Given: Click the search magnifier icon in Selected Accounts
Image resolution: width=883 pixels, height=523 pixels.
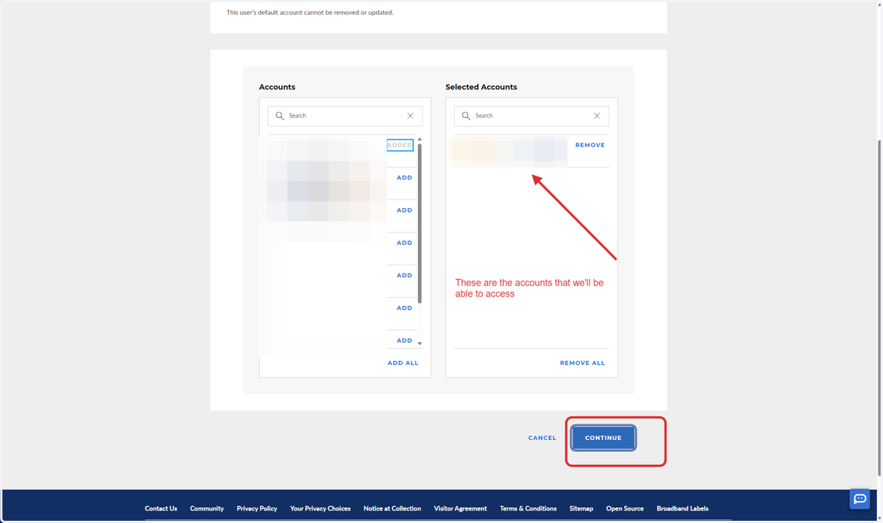Looking at the screenshot, I should click(466, 115).
